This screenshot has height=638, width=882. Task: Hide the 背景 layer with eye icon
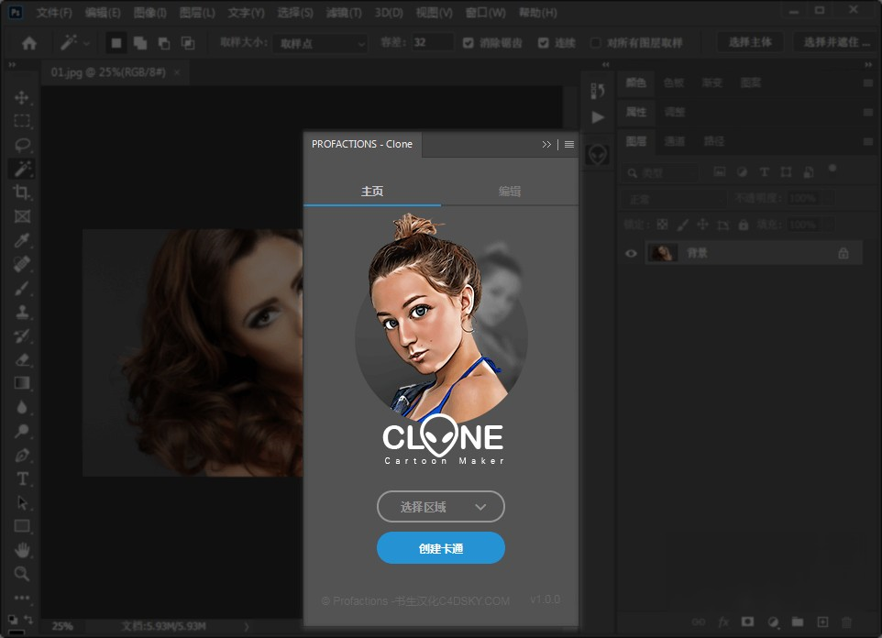[631, 253]
